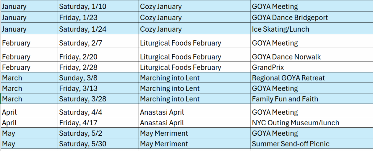Select the 'Ice Skating/Lunch' event cell
373x151 pixels.
pyautogui.click(x=280, y=29)
